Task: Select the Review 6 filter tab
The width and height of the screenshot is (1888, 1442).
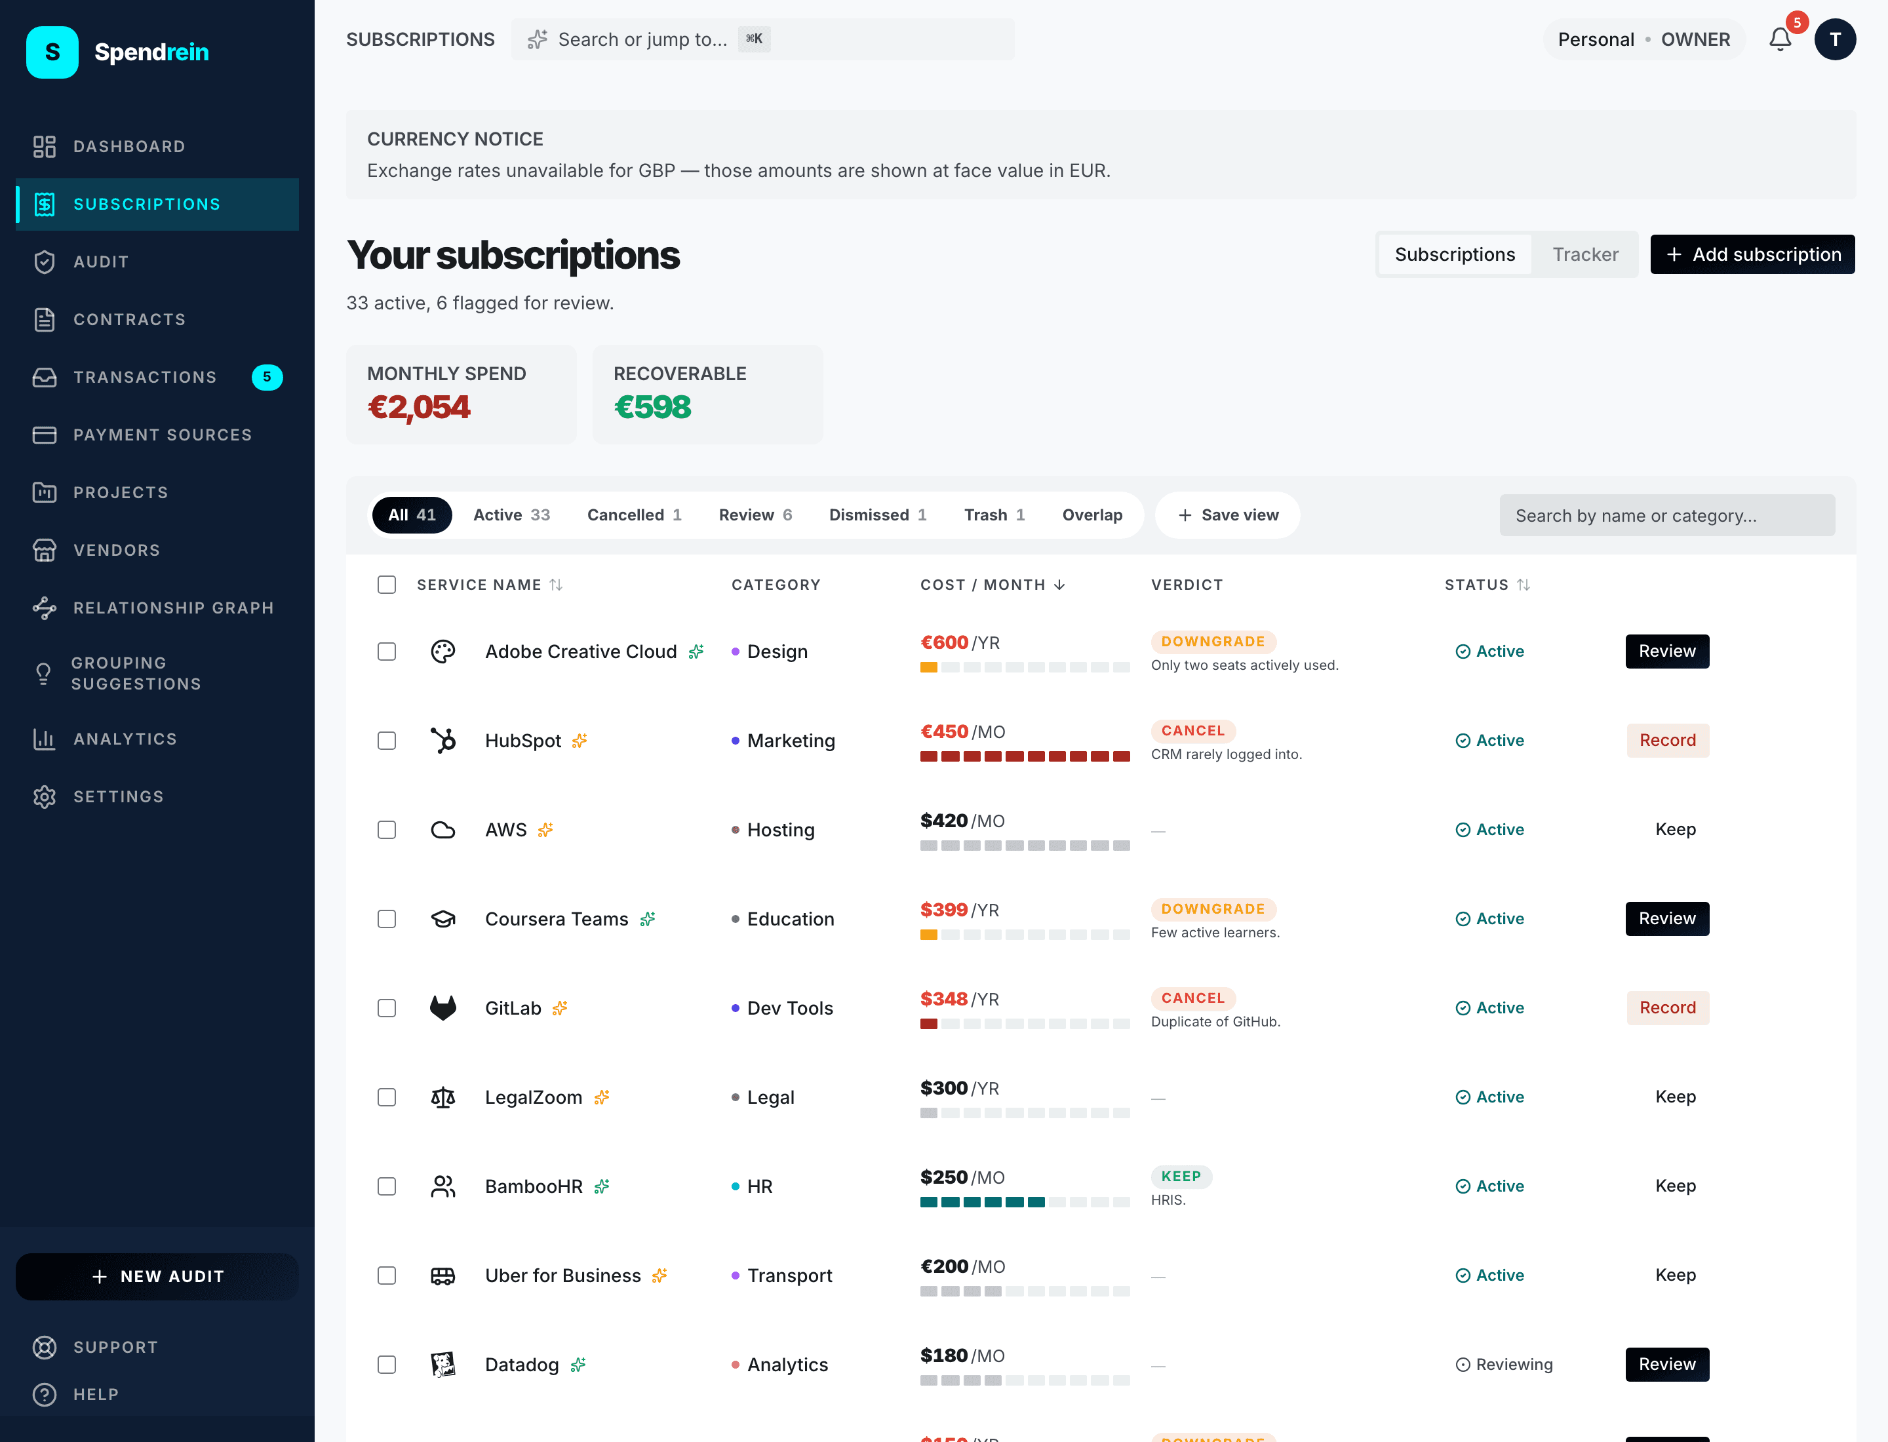Action: click(756, 515)
